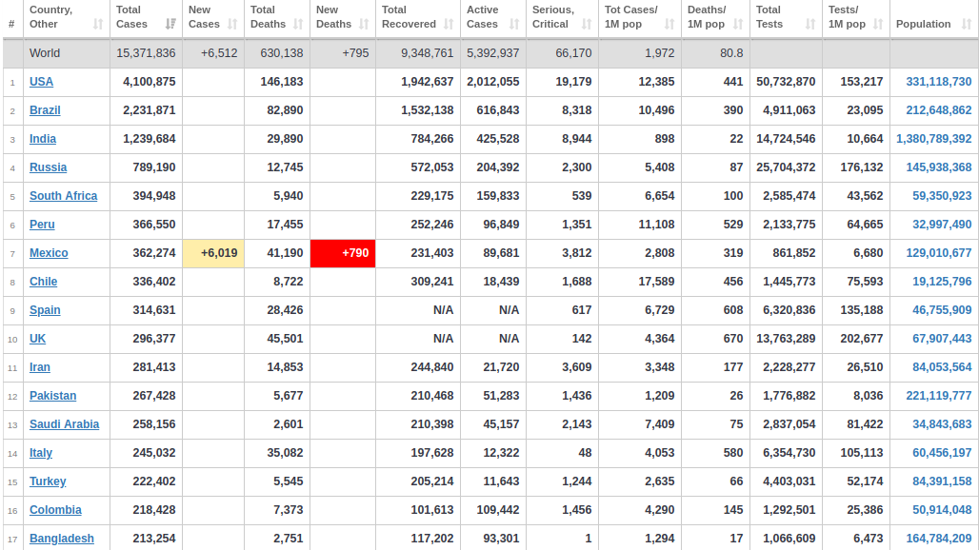979x550 pixels.
Task: Open the Peru country link
Action: pyautogui.click(x=42, y=225)
